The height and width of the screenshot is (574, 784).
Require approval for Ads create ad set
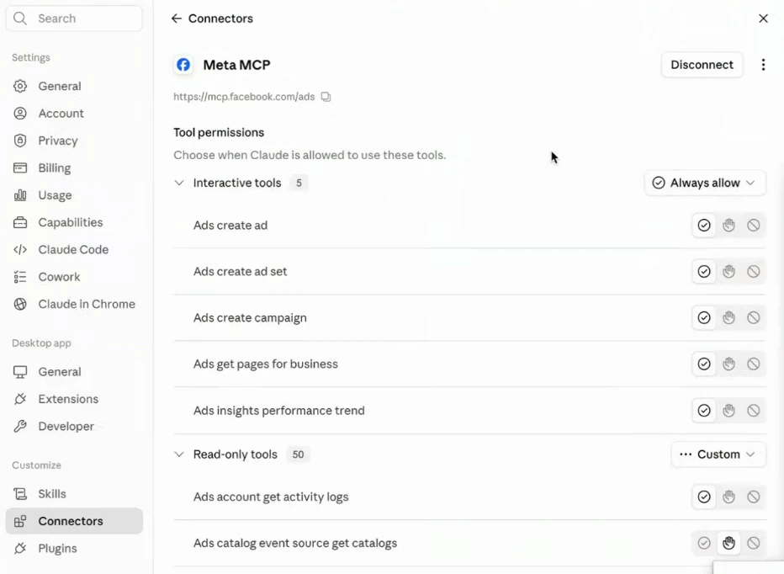pos(729,271)
